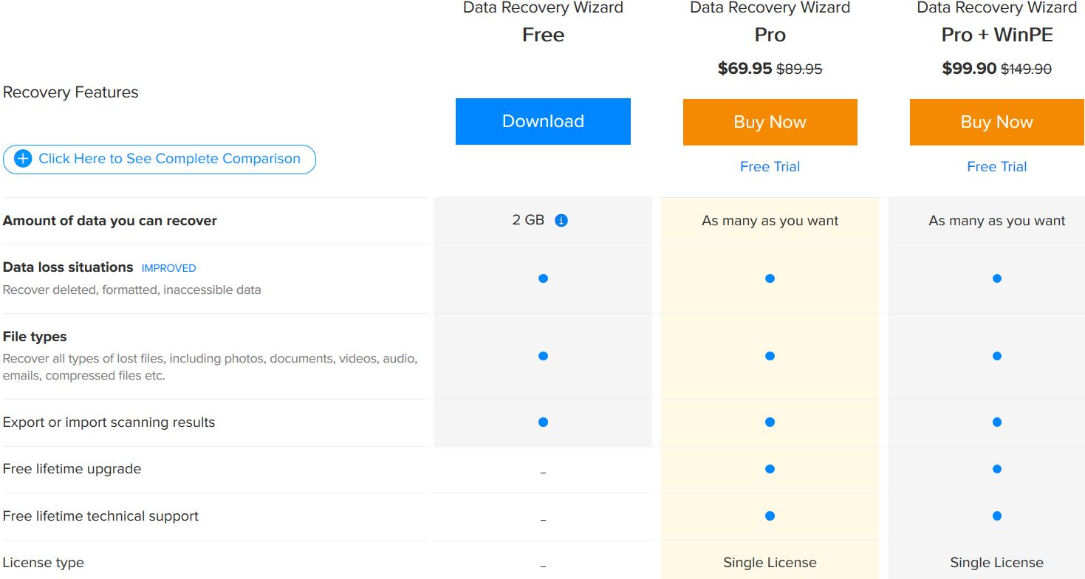
Task: Click the '2 GB' value in Free column
Action: pos(528,220)
